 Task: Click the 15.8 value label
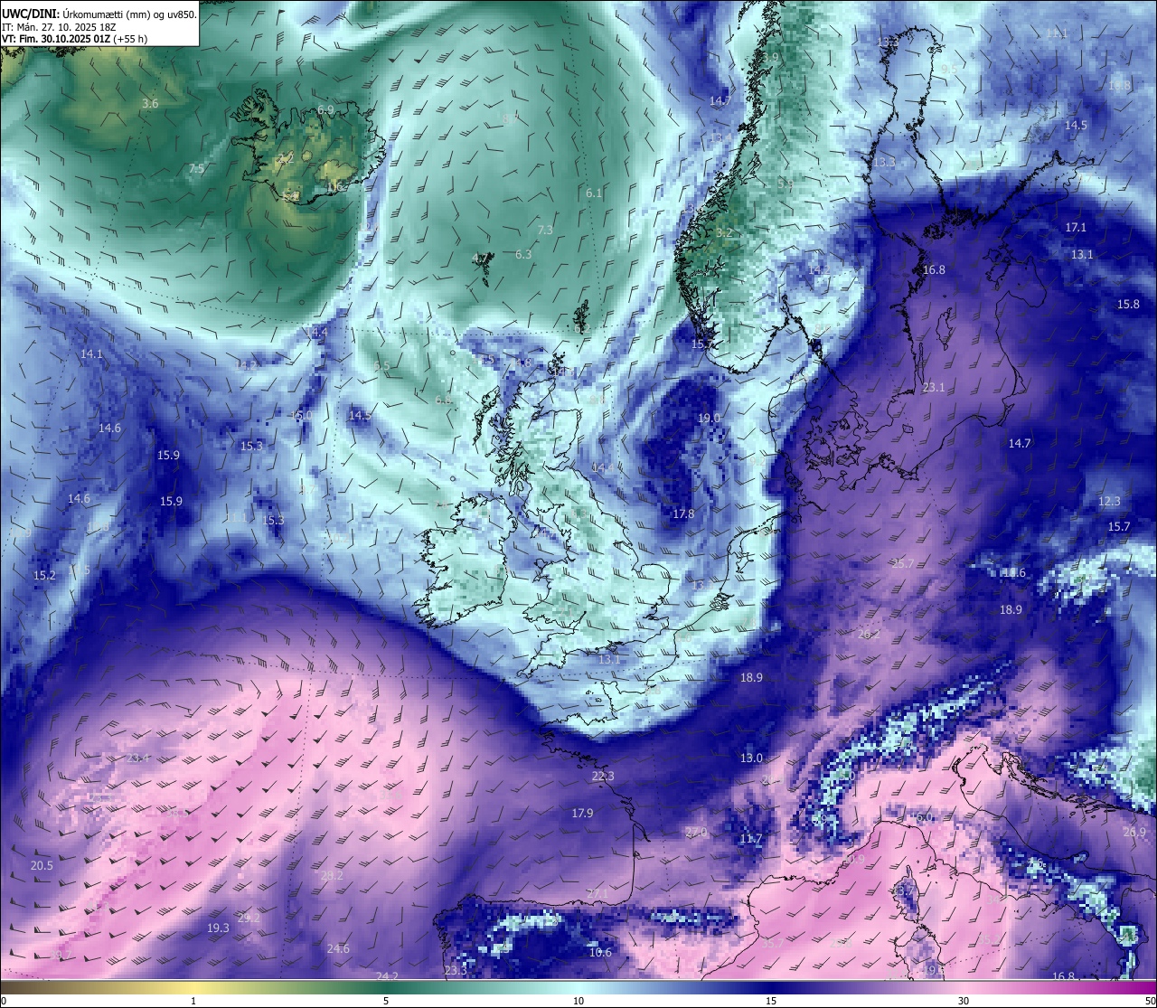click(1128, 305)
